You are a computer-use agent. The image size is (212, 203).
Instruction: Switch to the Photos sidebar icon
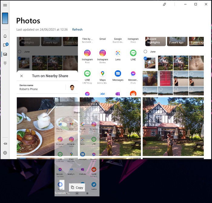pyautogui.click(x=5, y=54)
